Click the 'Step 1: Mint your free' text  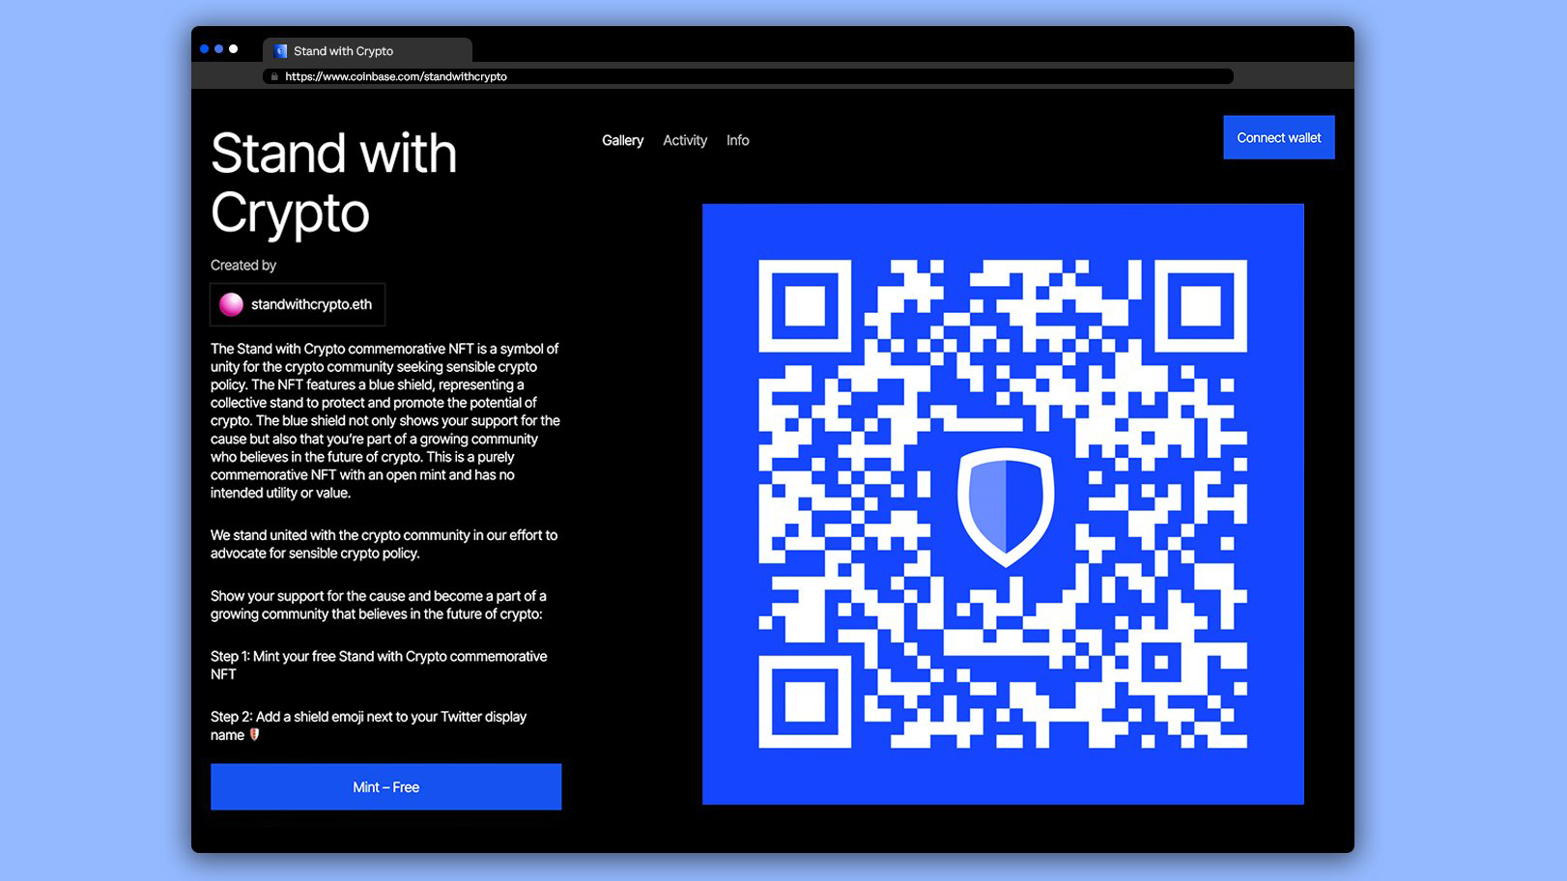379,665
